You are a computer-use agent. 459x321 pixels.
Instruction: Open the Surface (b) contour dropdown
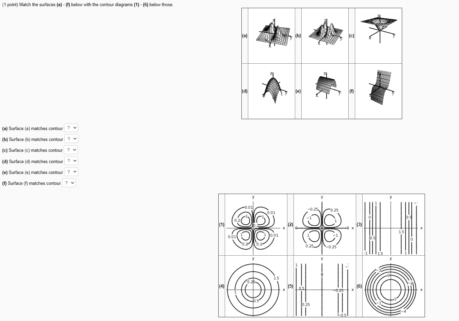(71, 139)
